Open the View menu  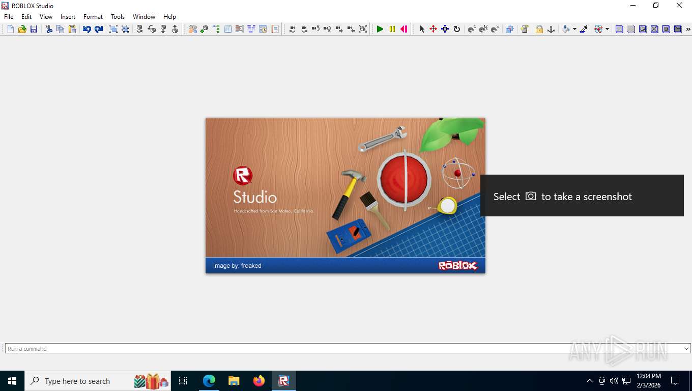click(46, 17)
